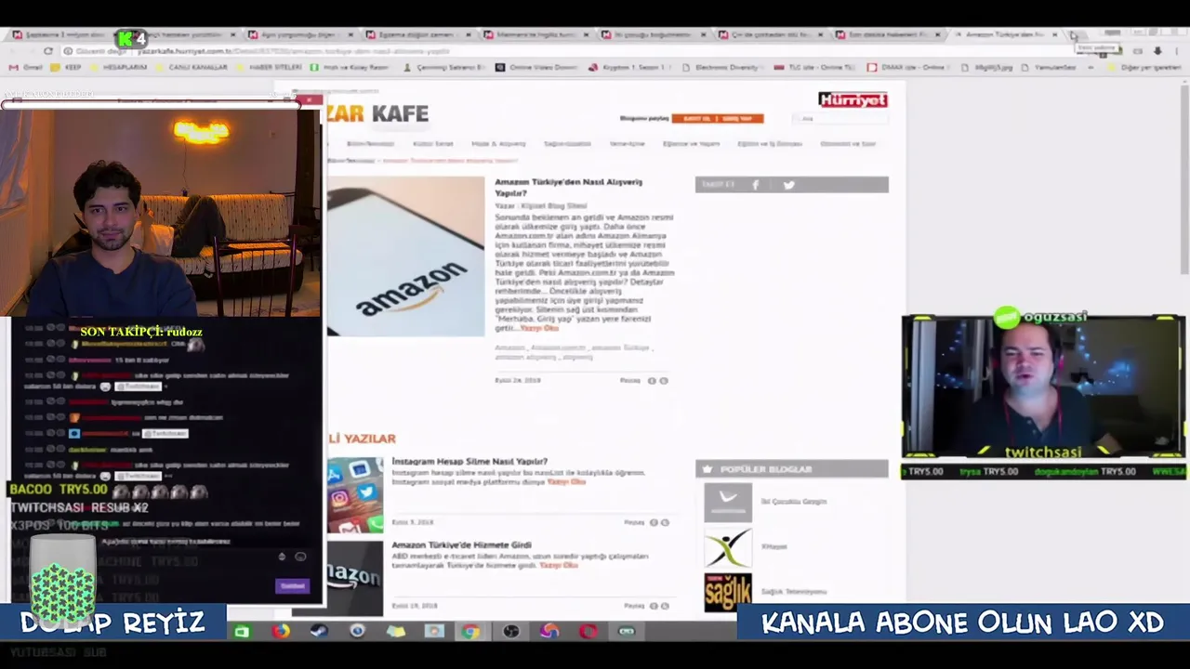This screenshot has height=669, width=1190.
Task: Click the XHayat blog logo thumbnail
Action: click(x=728, y=547)
